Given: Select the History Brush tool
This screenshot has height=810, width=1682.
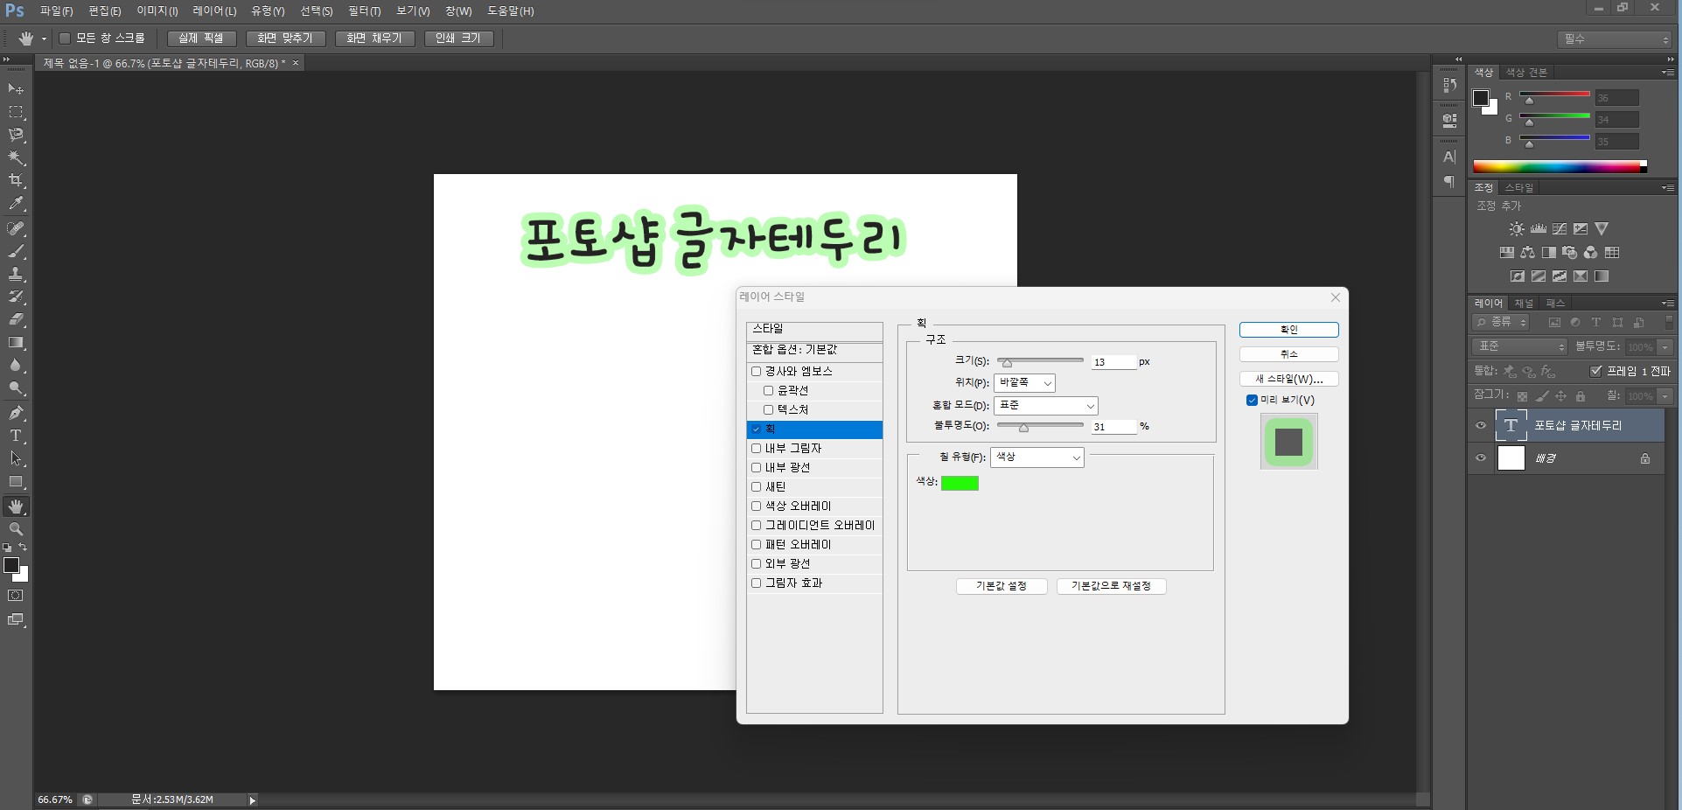Looking at the screenshot, I should 16,297.
